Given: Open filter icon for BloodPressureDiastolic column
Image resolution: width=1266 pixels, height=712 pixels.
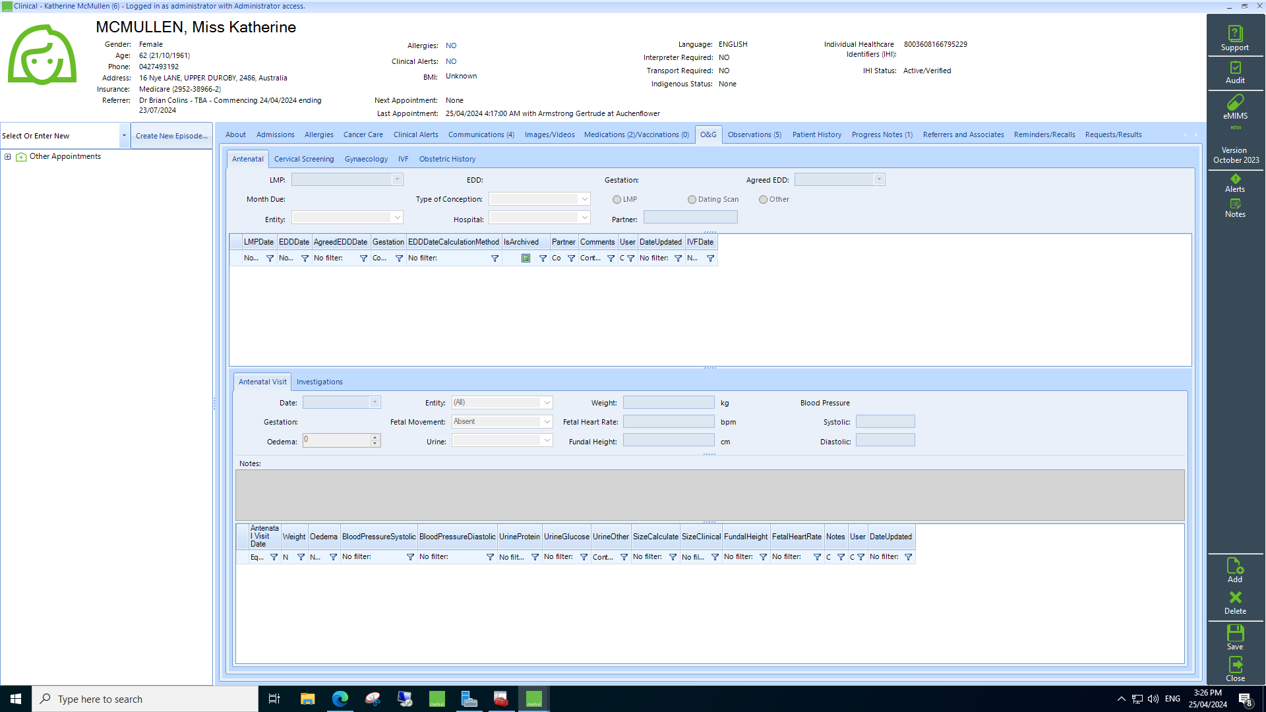Looking at the screenshot, I should pos(490,557).
